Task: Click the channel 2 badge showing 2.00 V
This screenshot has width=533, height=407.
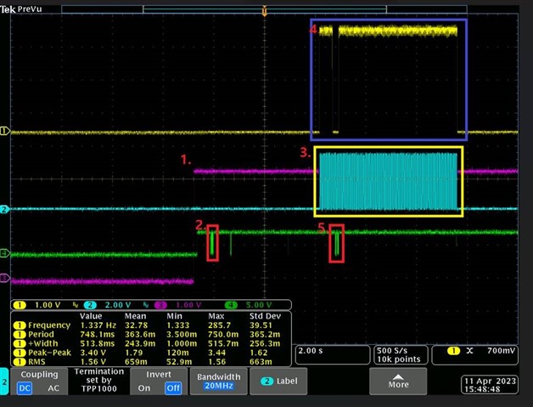Action: point(104,305)
